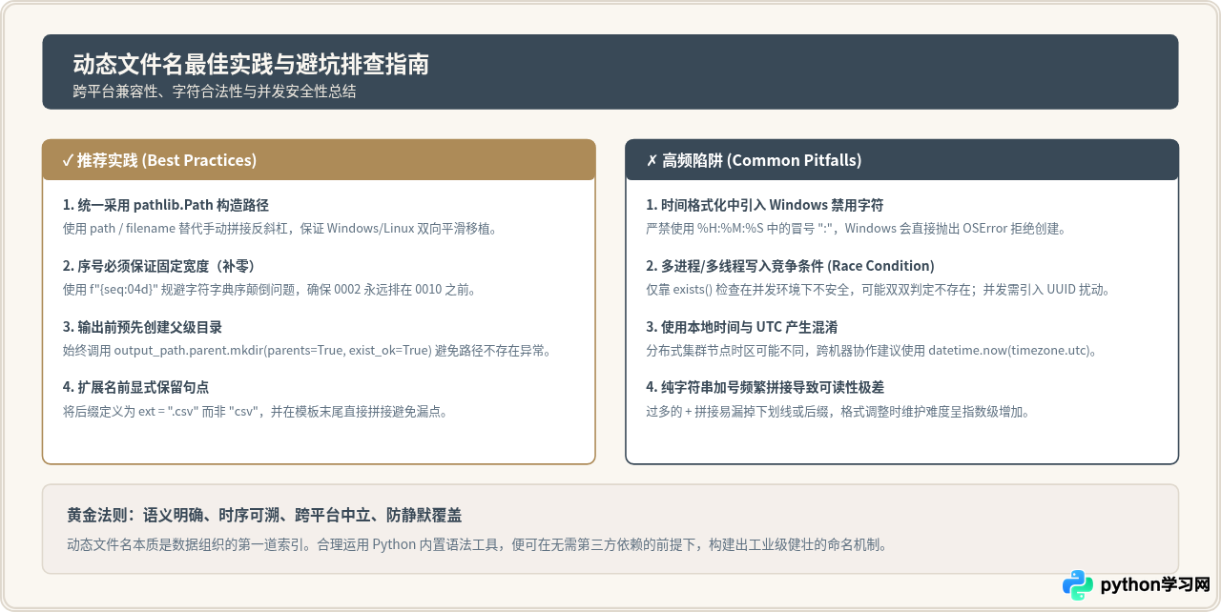This screenshot has height=612, width=1221.
Task: Click heading "4. 纯字符串加号频繁拼接导致可读性极差"
Action: [765, 388]
